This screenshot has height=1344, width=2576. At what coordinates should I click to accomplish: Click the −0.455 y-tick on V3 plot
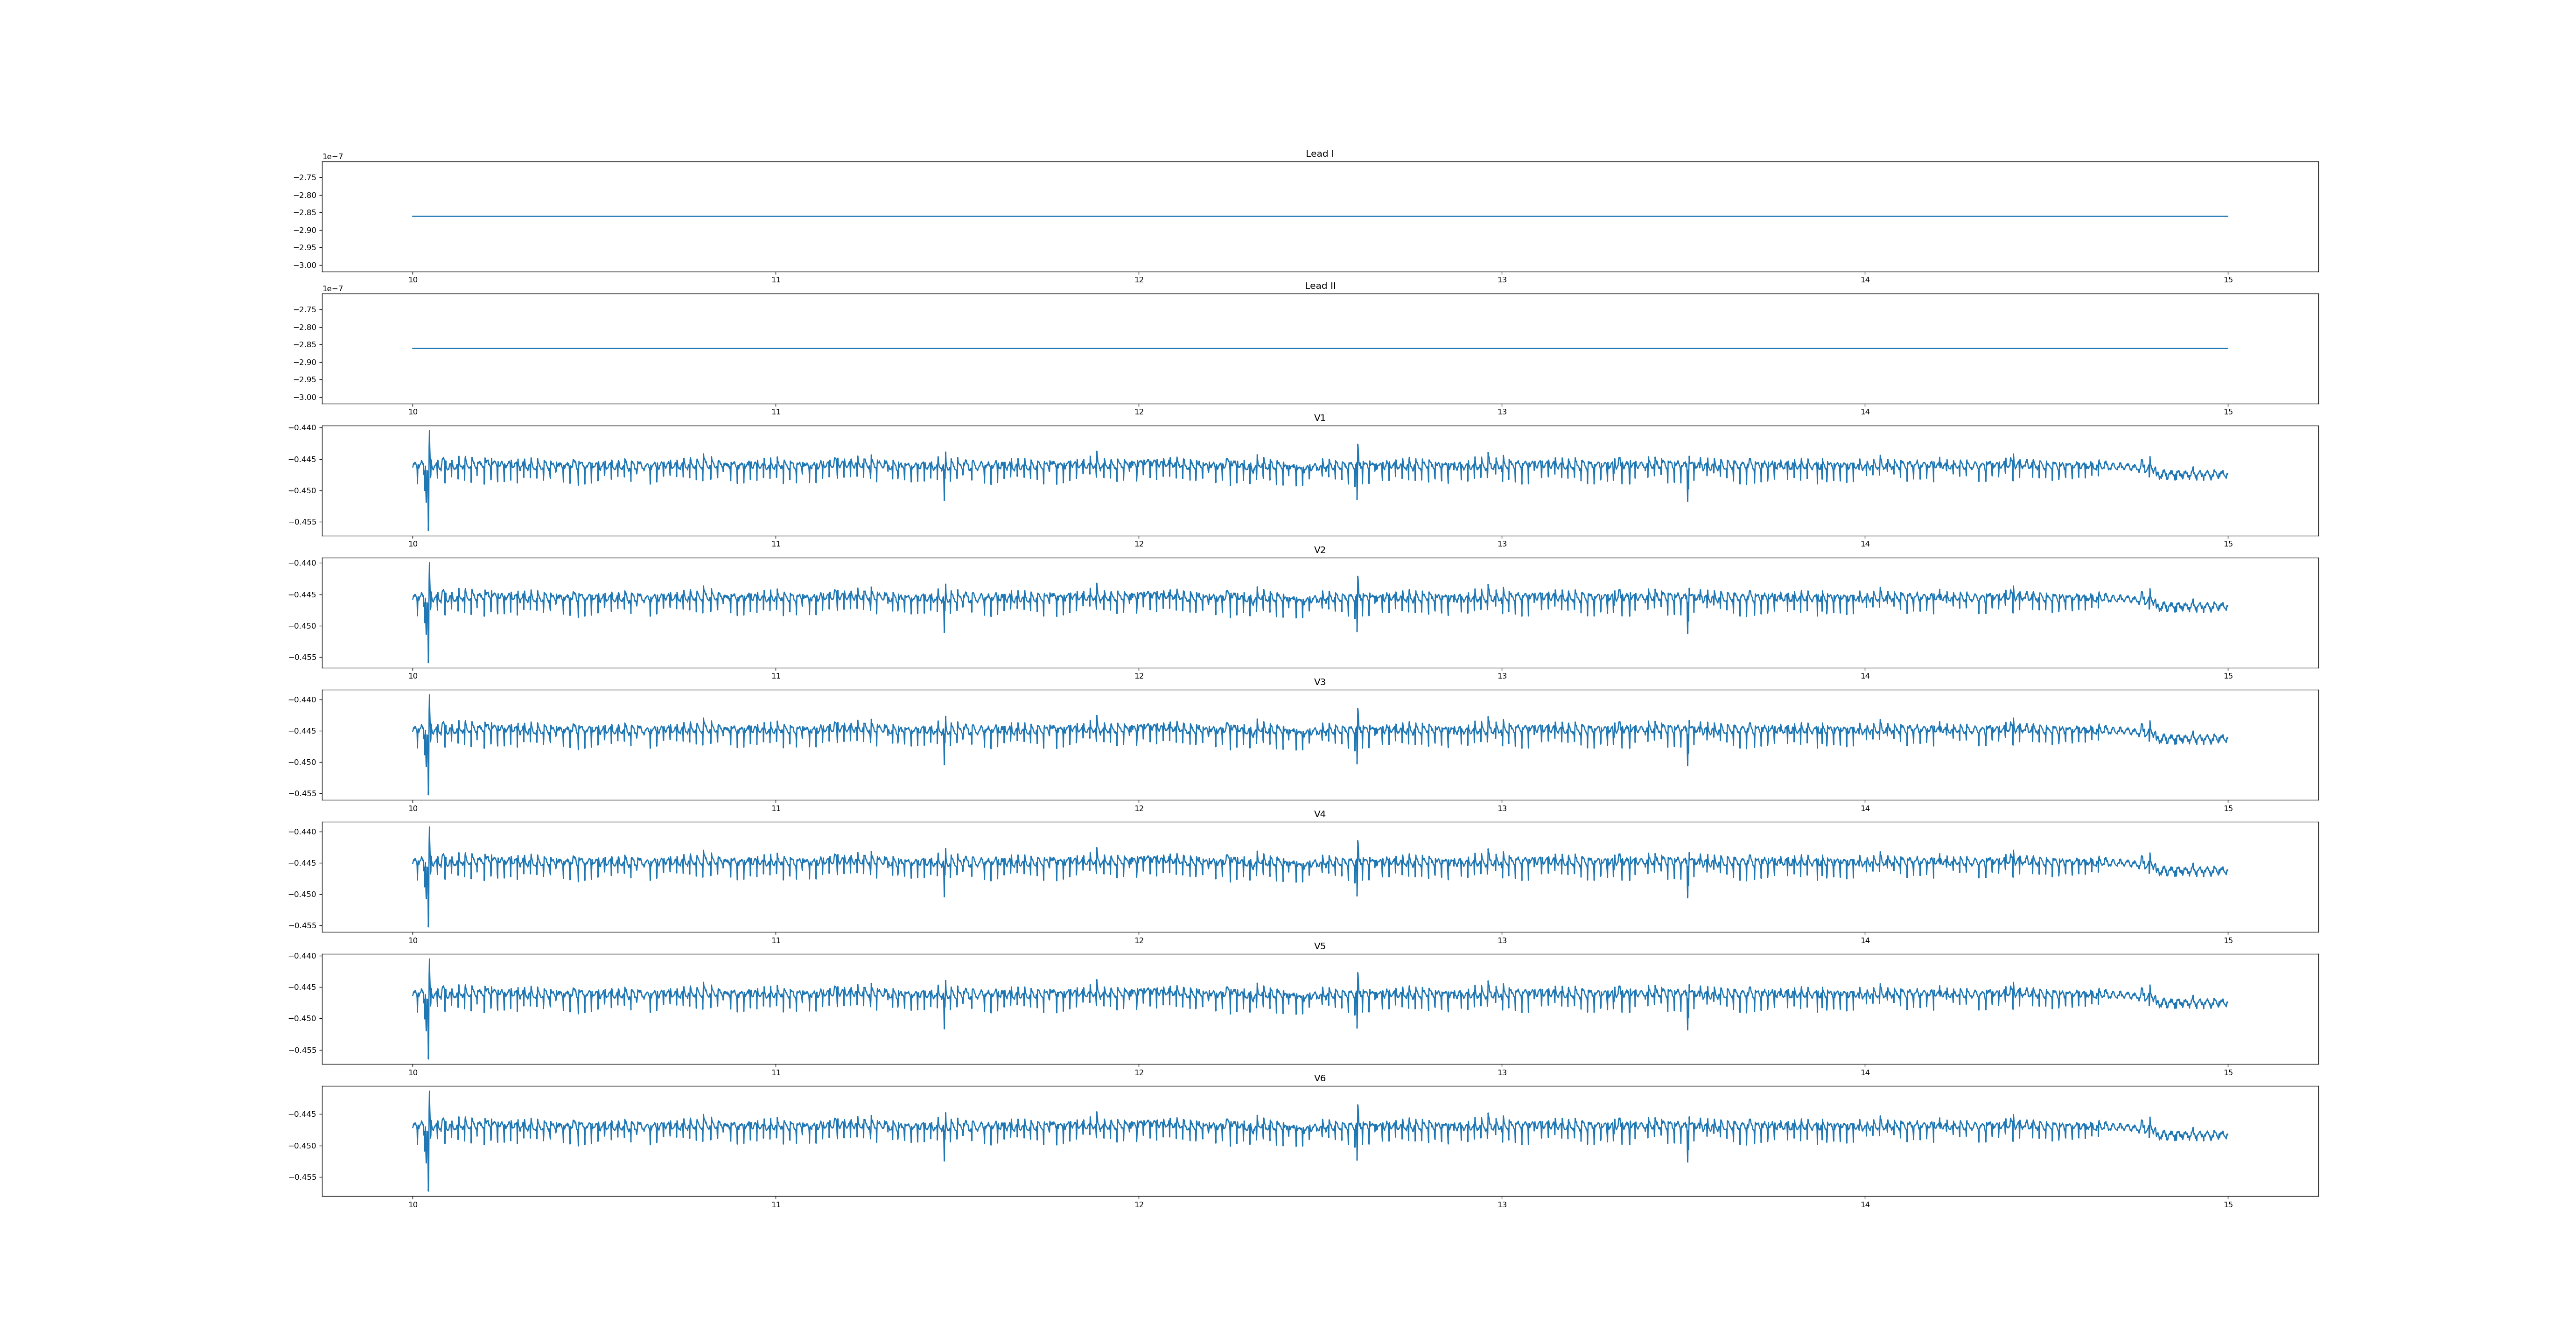[x=302, y=794]
